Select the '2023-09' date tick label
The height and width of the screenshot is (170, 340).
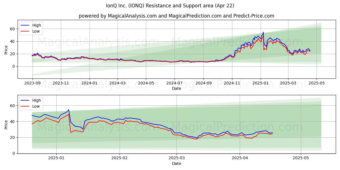32,83
